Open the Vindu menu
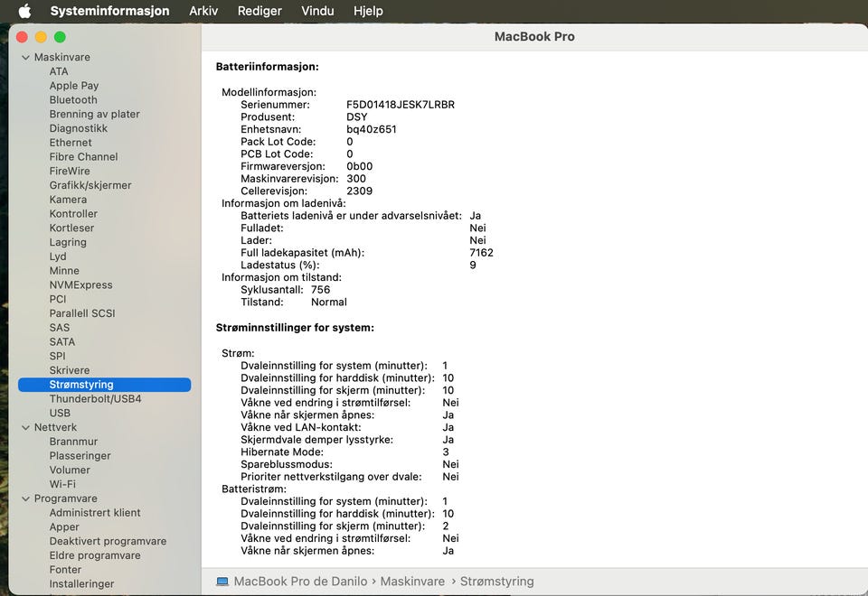 pos(317,11)
